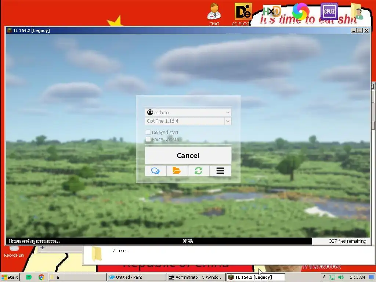Click the TL launcher title bar icon
The height and width of the screenshot is (282, 376).
(x=9, y=30)
